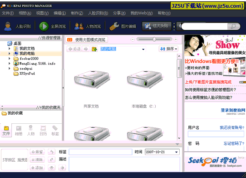Click the 添加 add button
246x178 pixels.
(37, 168)
